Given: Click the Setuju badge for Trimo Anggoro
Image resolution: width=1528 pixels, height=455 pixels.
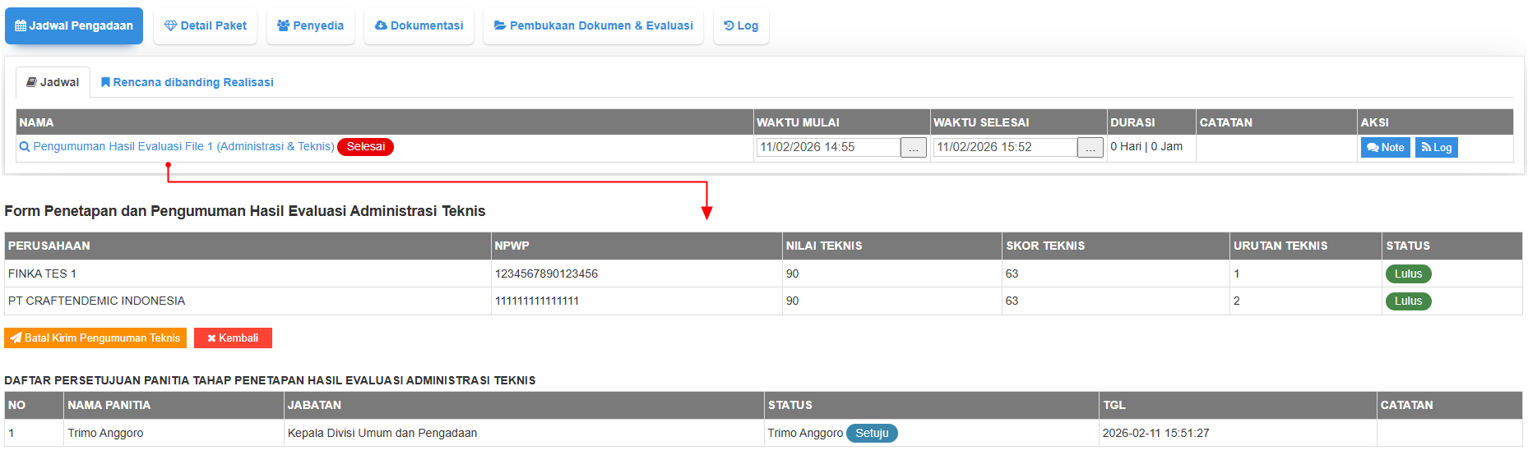Looking at the screenshot, I should click(x=872, y=434).
